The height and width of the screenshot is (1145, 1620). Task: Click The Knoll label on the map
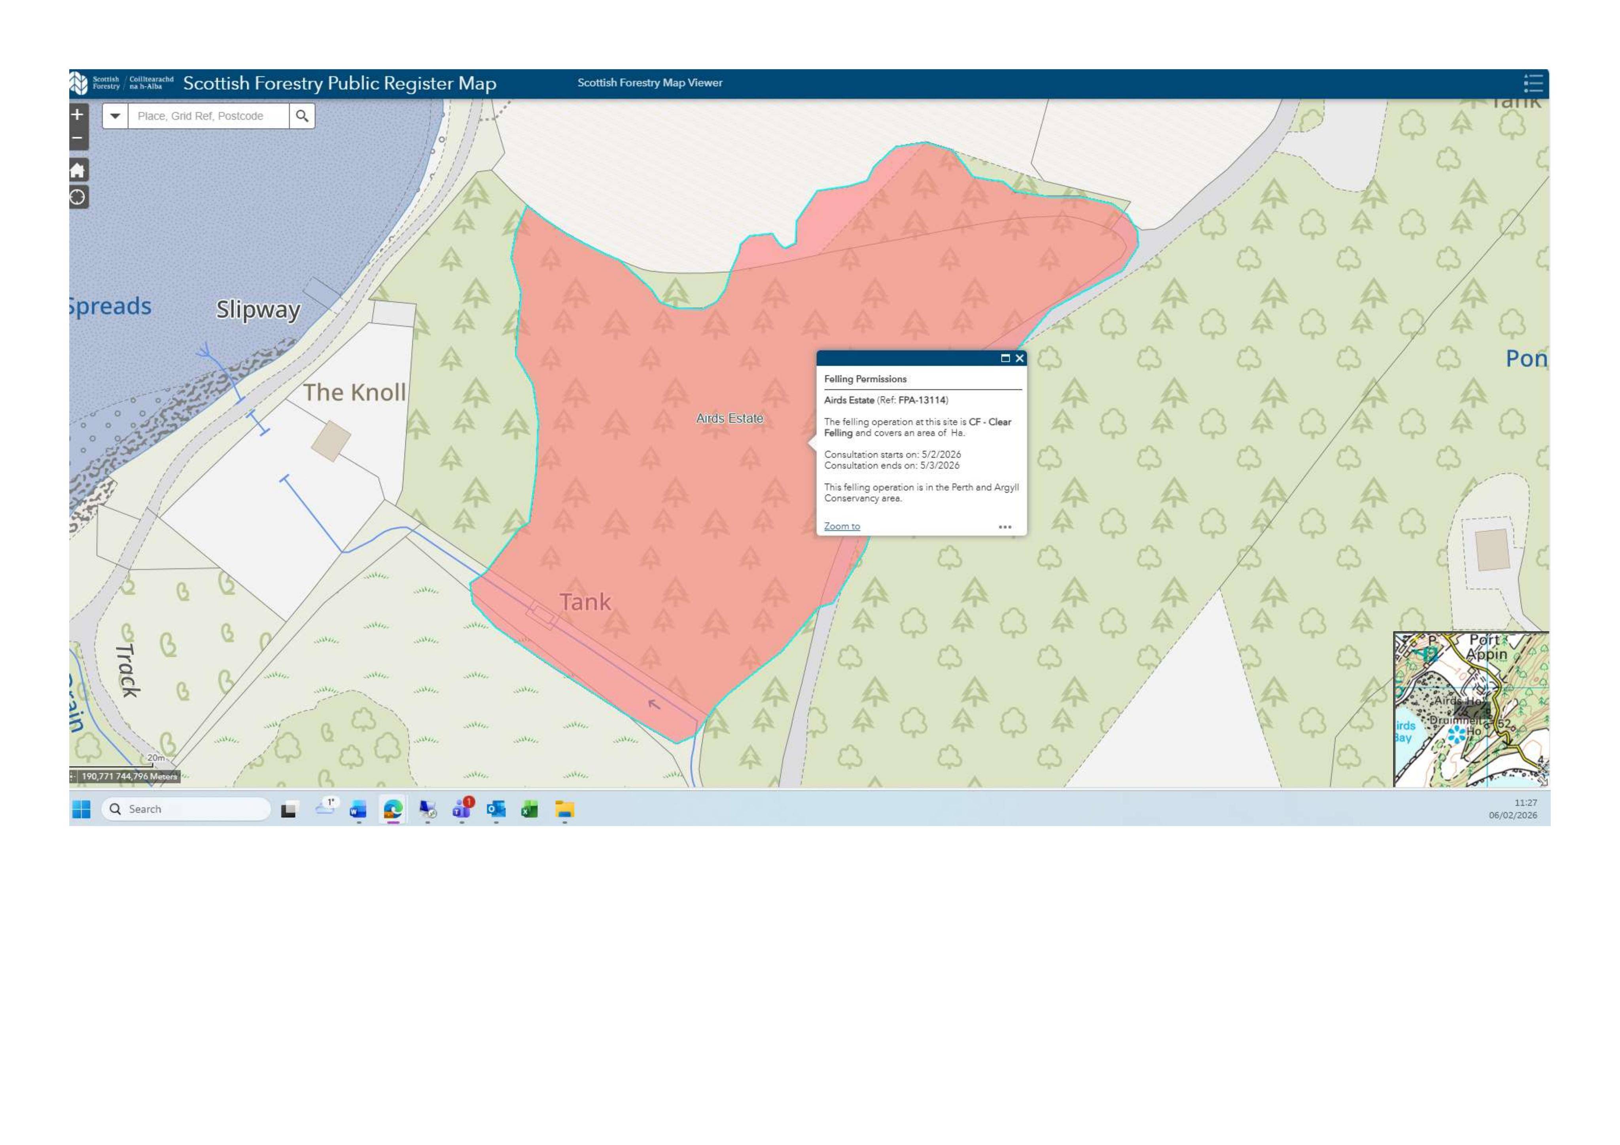pos(354,392)
